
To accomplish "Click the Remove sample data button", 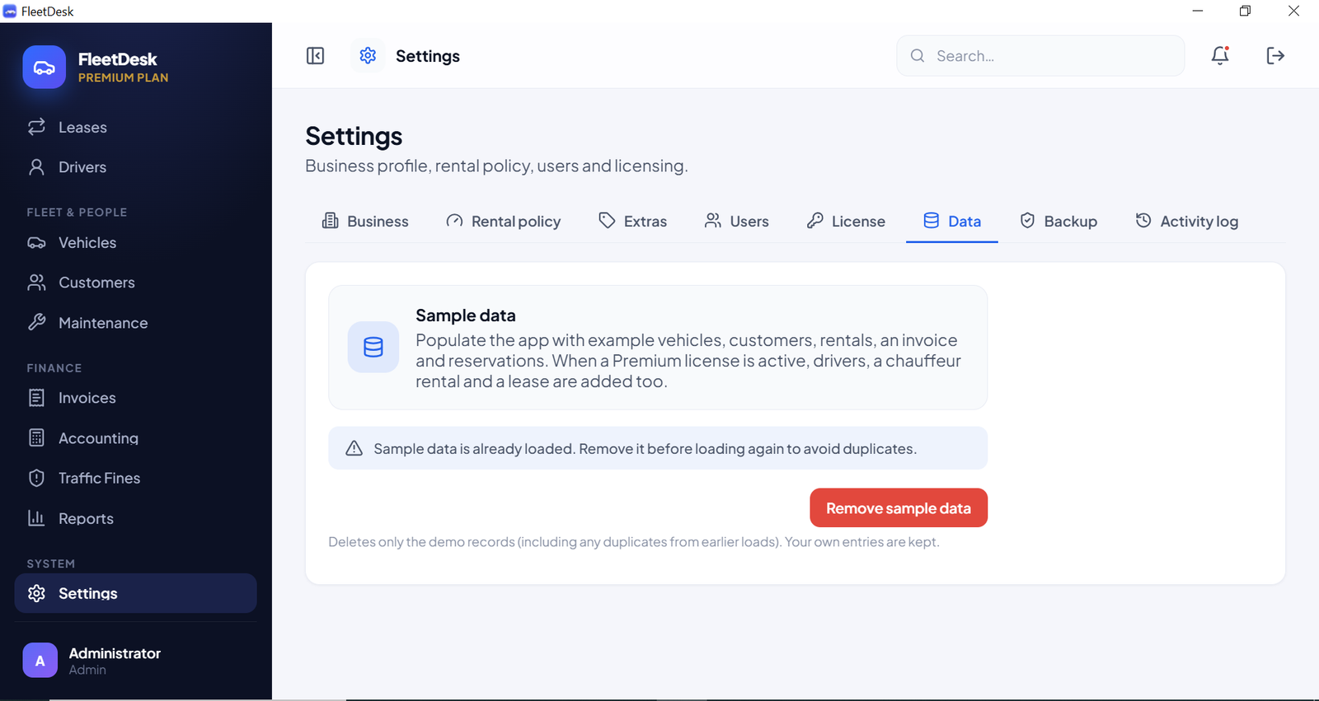I will [x=899, y=508].
